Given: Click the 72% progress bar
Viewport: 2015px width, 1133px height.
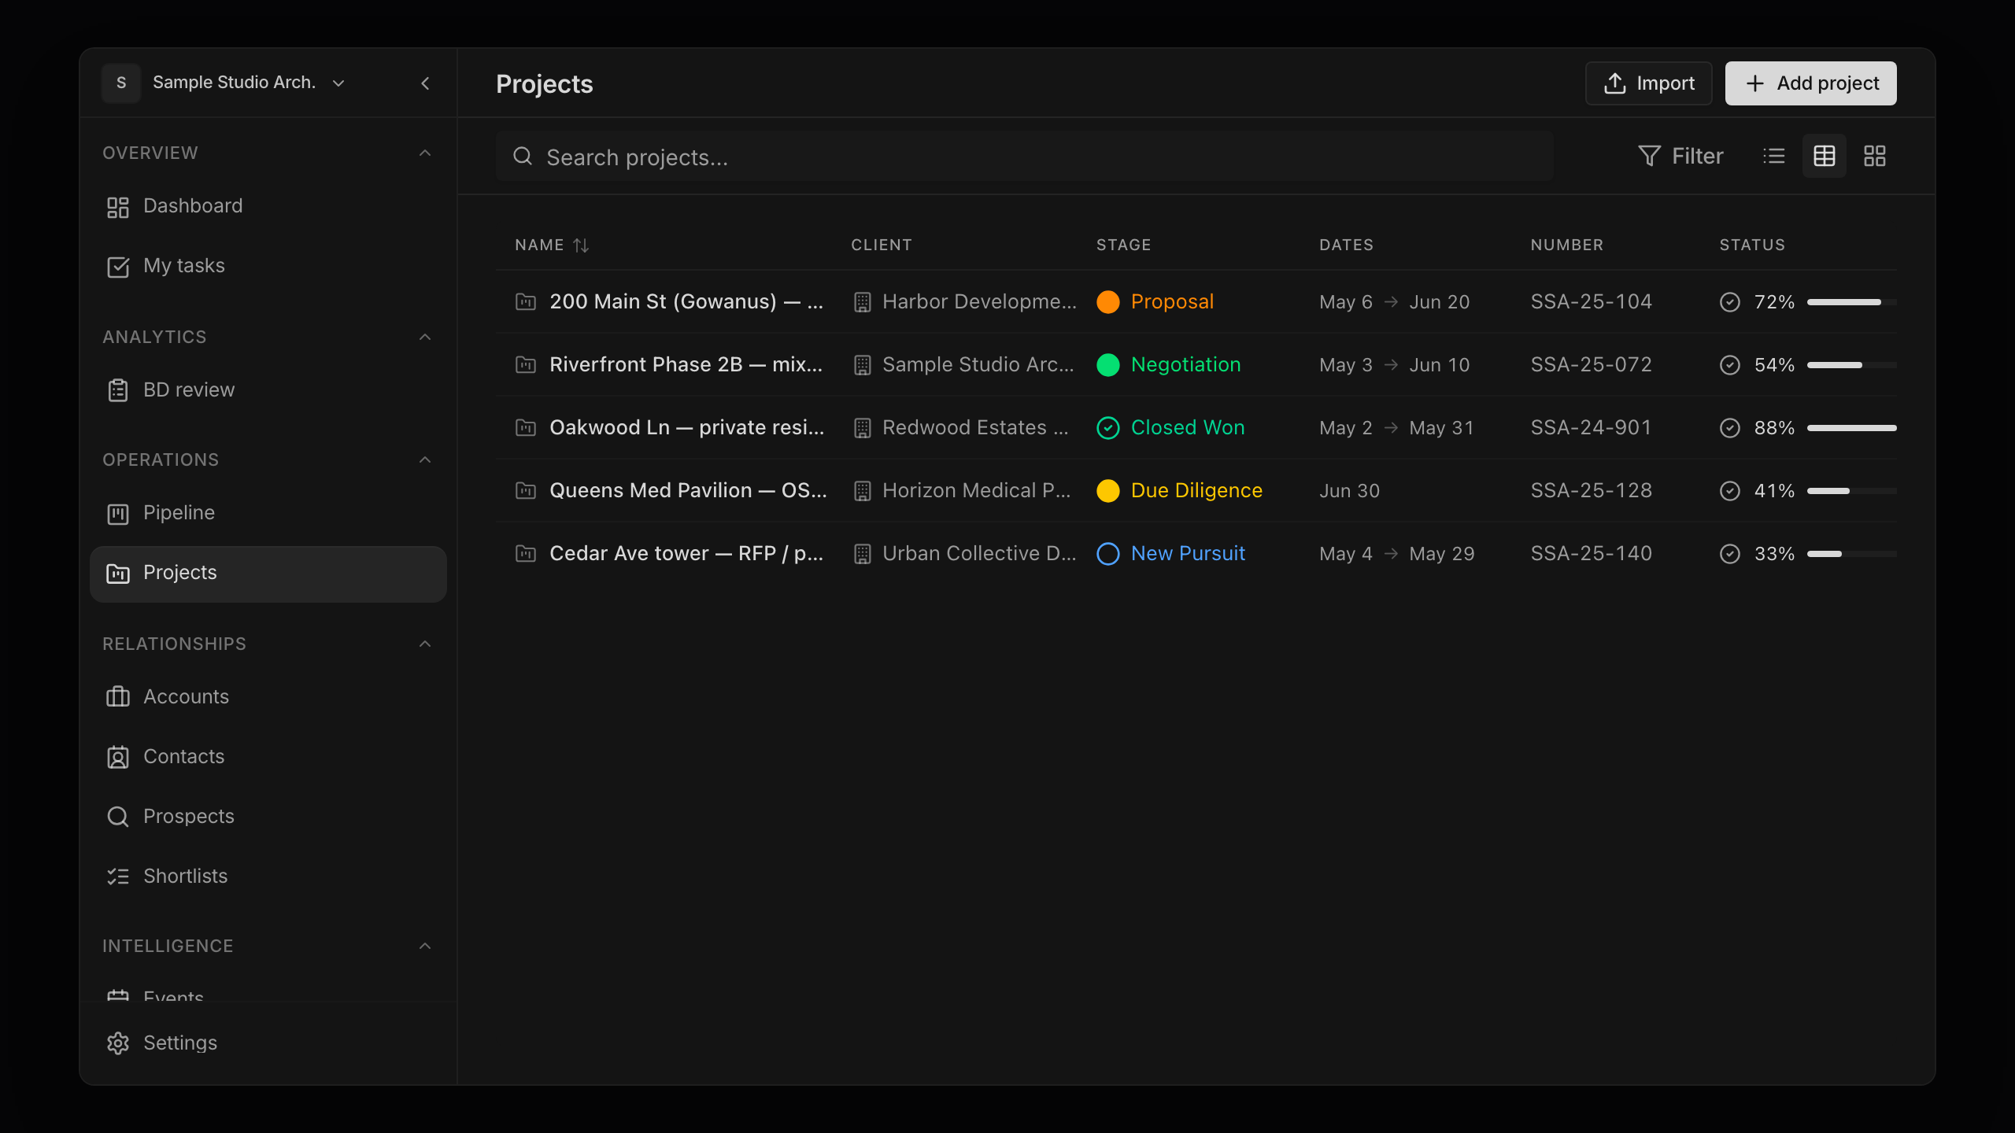Looking at the screenshot, I should click(x=1851, y=302).
